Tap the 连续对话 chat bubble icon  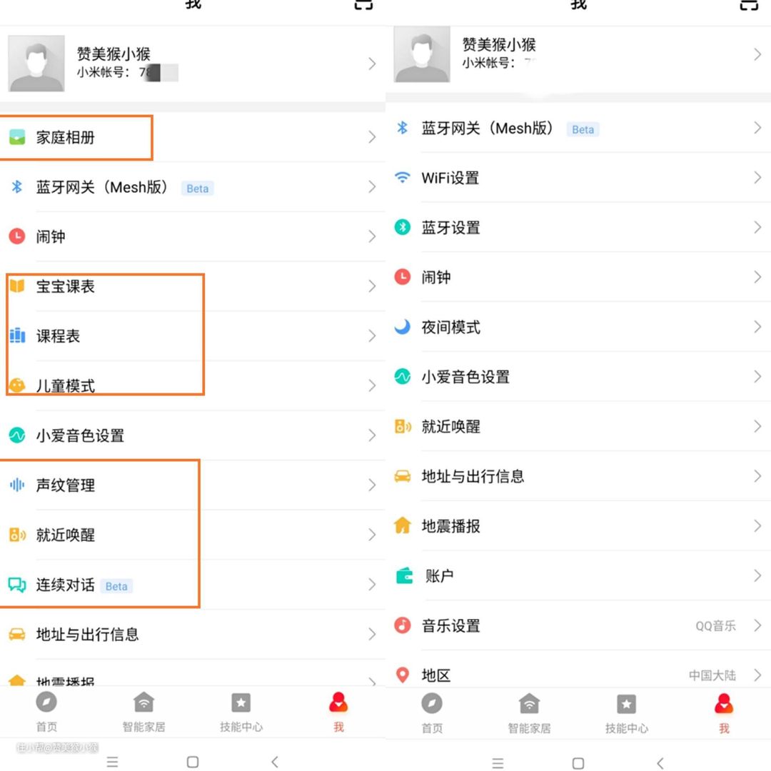(16, 585)
